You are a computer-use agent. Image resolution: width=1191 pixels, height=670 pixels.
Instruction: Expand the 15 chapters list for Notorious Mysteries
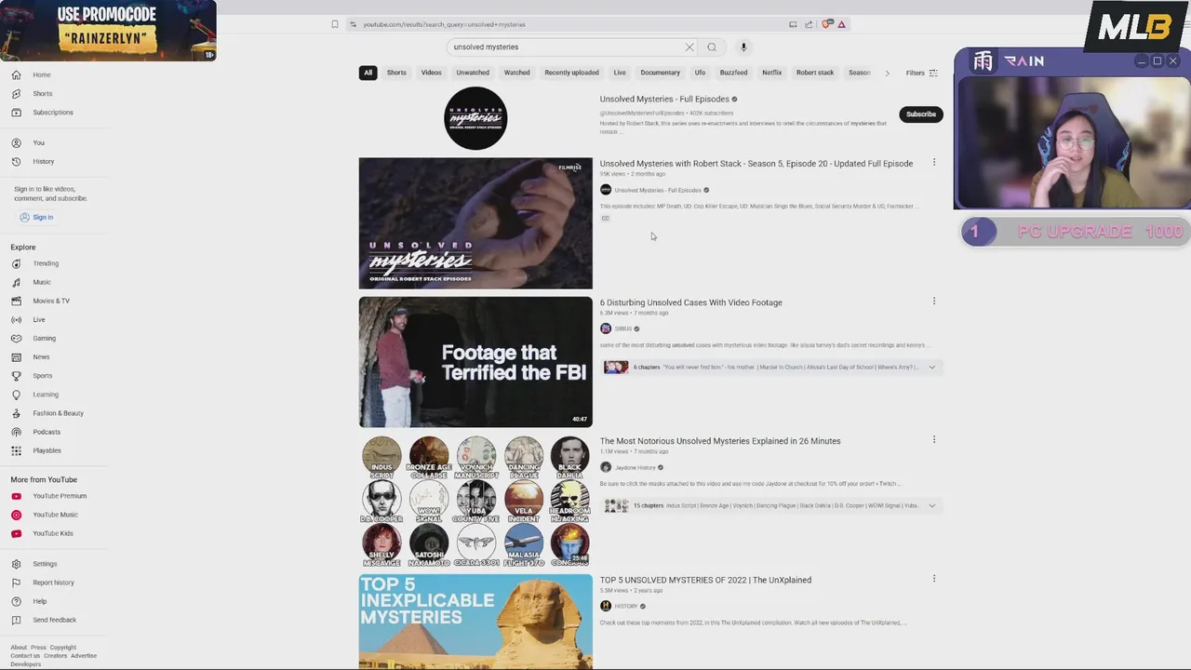pos(931,505)
